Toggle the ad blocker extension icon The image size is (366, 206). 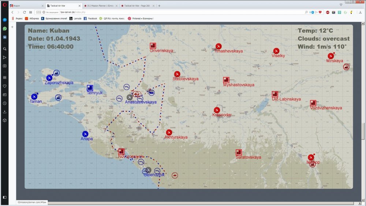328,12
